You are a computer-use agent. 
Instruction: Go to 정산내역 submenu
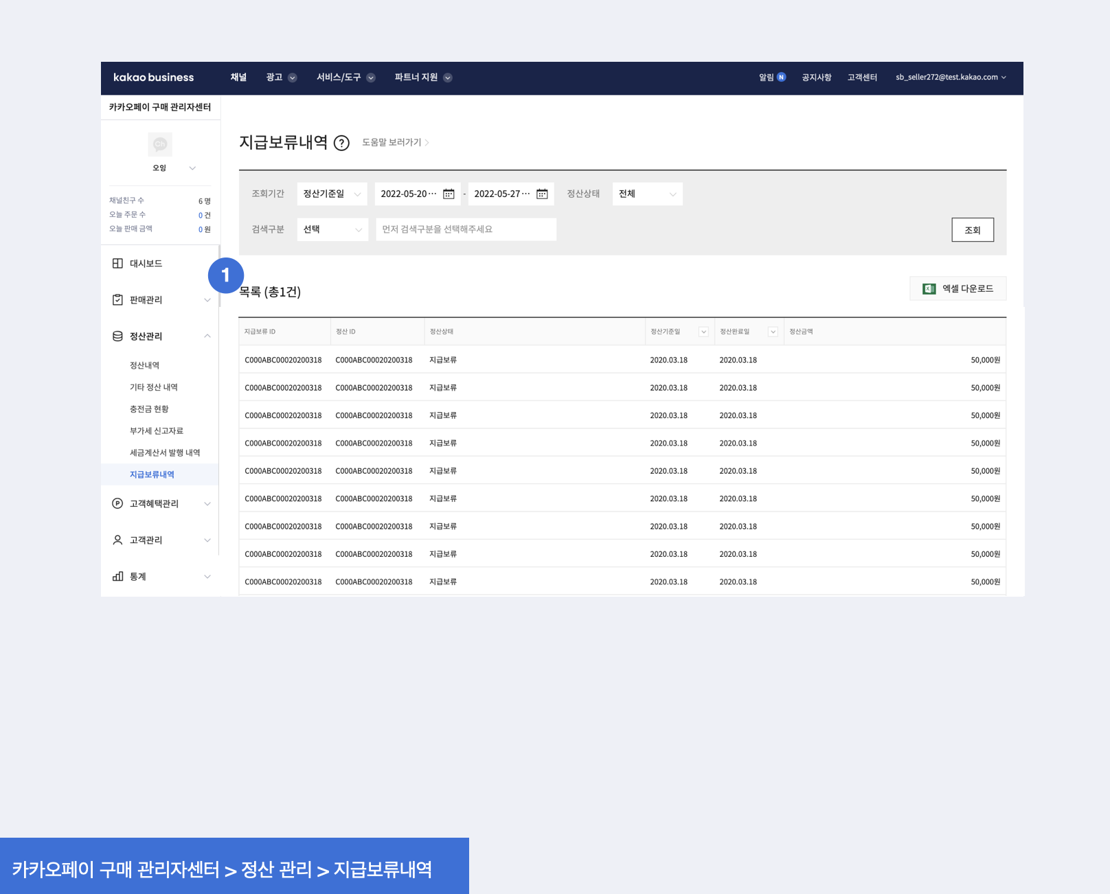[x=145, y=365]
